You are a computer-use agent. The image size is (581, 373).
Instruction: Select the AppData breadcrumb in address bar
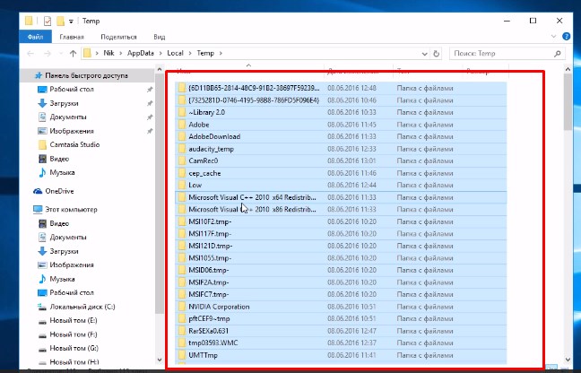(x=141, y=53)
